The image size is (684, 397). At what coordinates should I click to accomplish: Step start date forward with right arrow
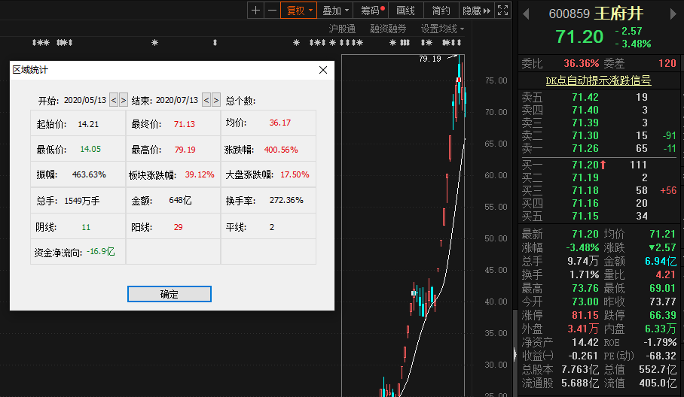(124, 100)
